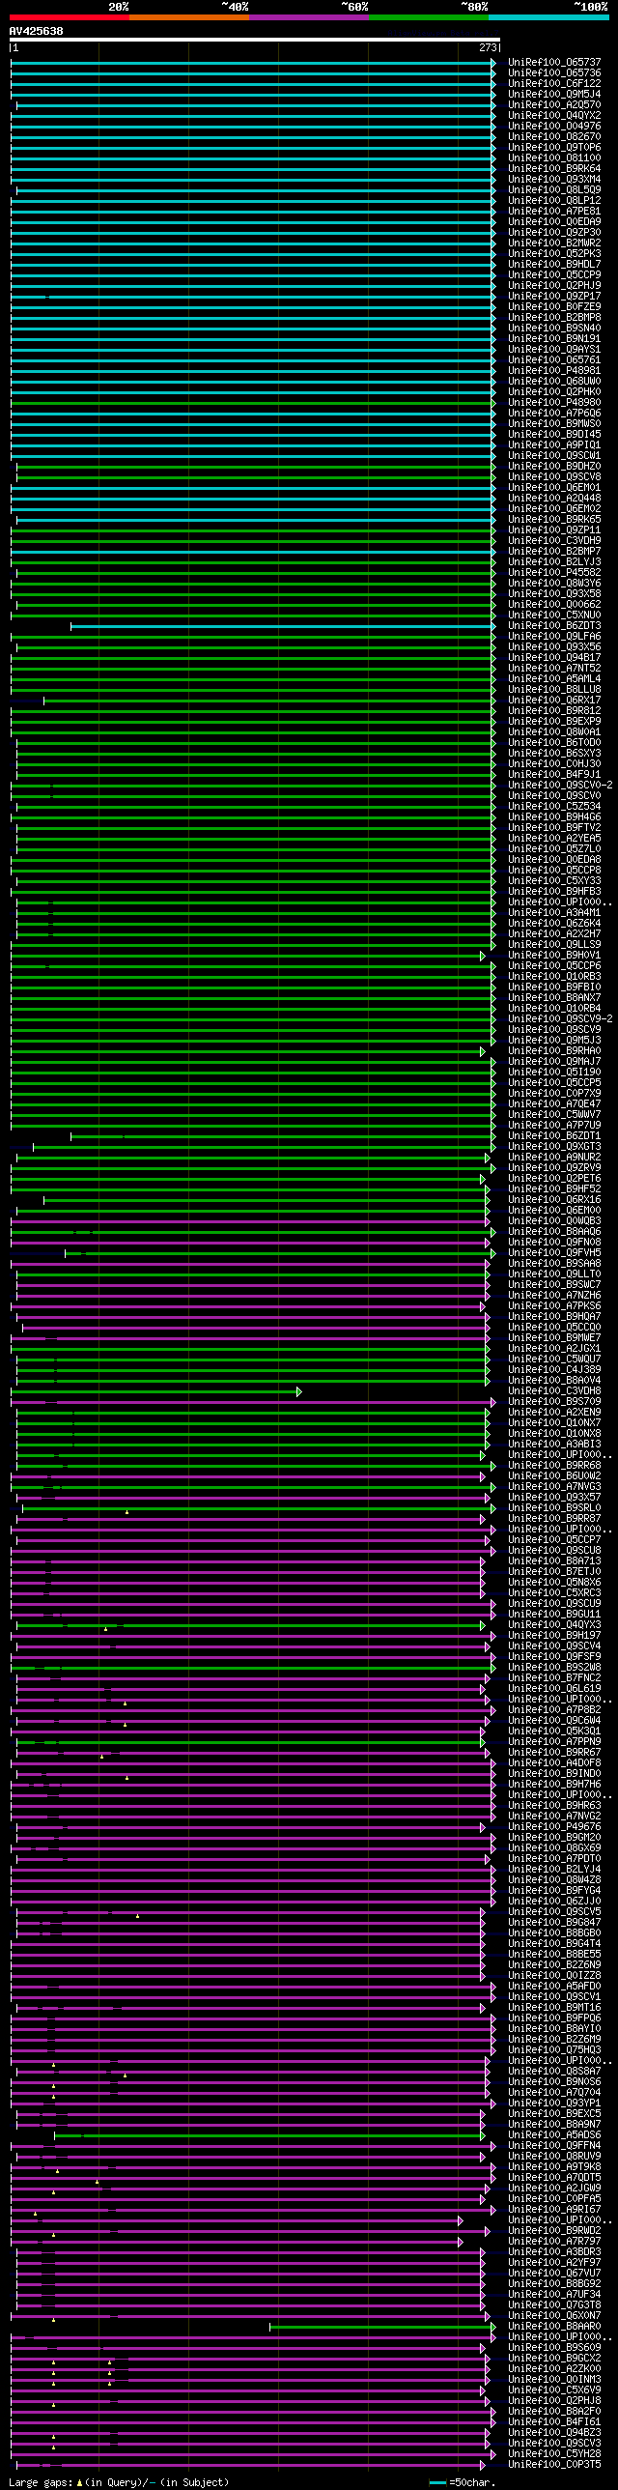
Task: Select the UniRef100_B9RK64 label
Action: click(x=554, y=169)
